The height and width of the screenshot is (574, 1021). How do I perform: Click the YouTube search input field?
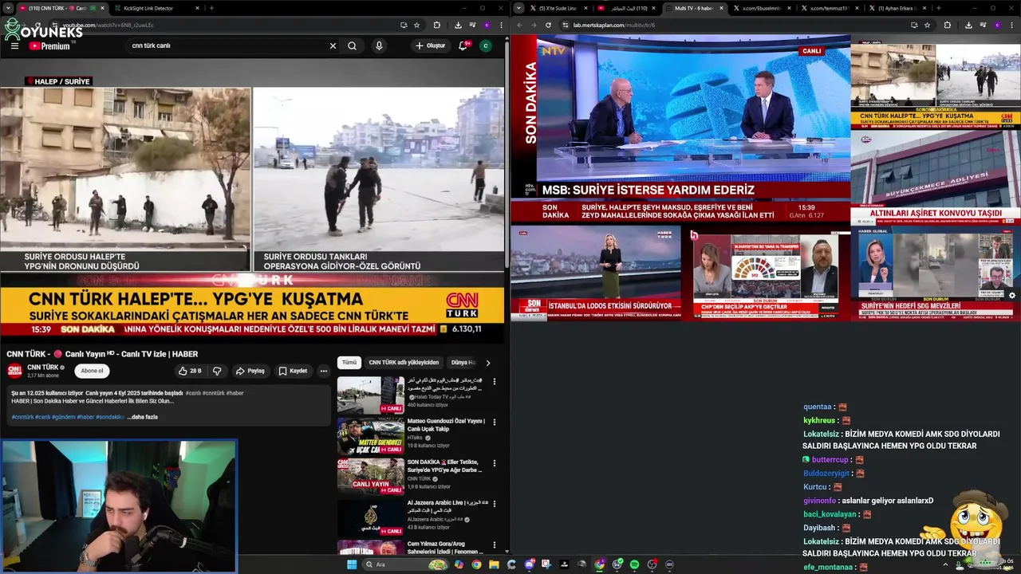(227, 45)
